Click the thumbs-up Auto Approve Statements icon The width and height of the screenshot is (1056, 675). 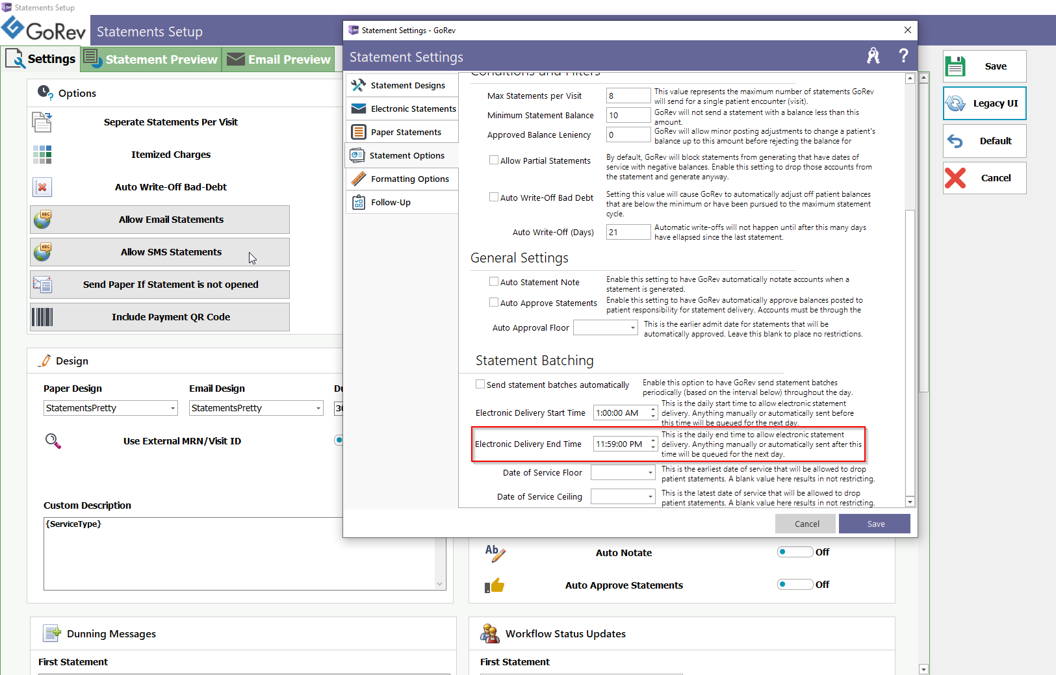click(495, 585)
